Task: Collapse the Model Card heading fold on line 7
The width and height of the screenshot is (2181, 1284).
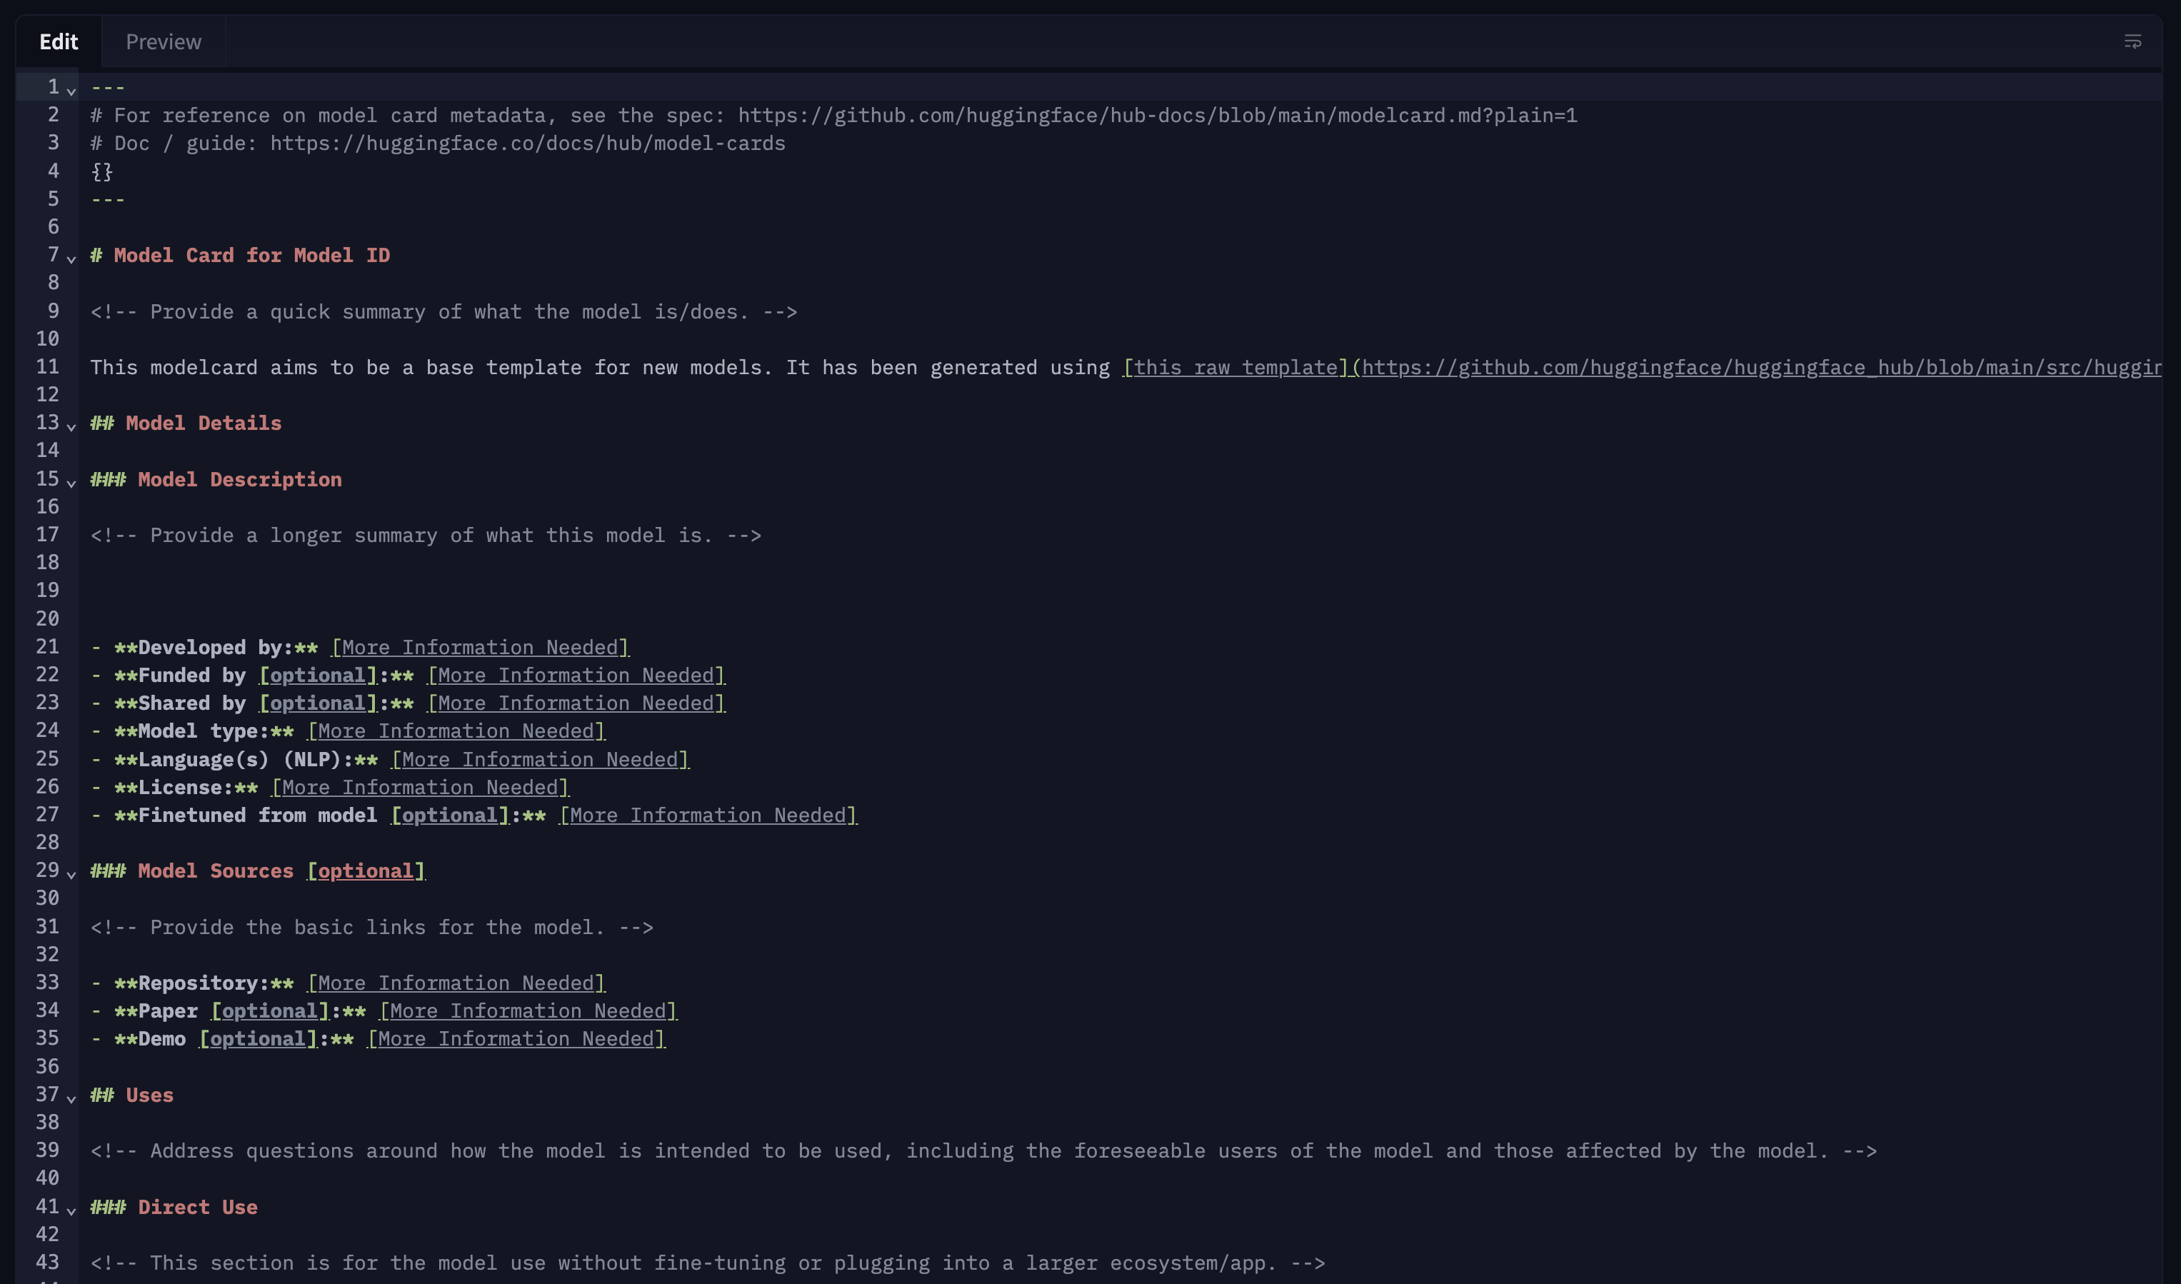Action: pyautogui.click(x=72, y=258)
